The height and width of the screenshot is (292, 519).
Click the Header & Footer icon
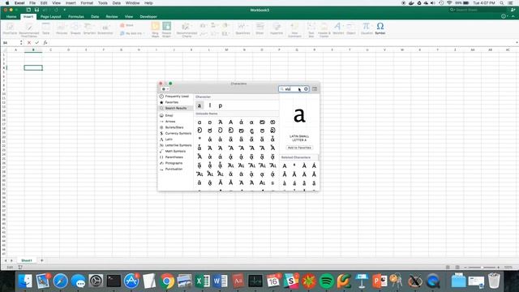coord(324,29)
